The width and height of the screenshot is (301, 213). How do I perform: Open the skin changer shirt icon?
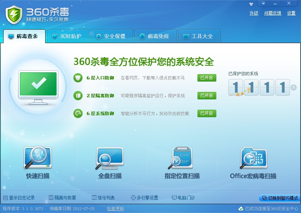(x=251, y=4)
